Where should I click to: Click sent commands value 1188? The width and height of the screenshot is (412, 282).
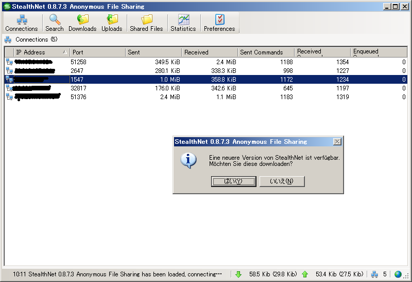(x=286, y=62)
